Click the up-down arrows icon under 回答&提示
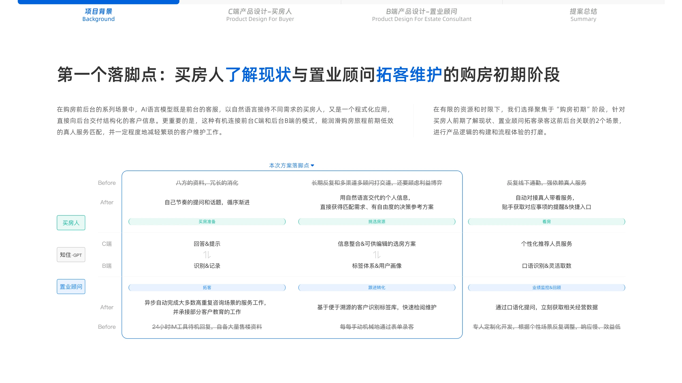The image size is (682, 383). click(x=207, y=255)
